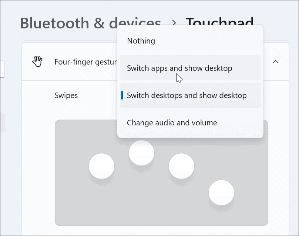This screenshot has height=236, width=299.
Task: Select Nothing from the gesture list
Action: [x=141, y=41]
